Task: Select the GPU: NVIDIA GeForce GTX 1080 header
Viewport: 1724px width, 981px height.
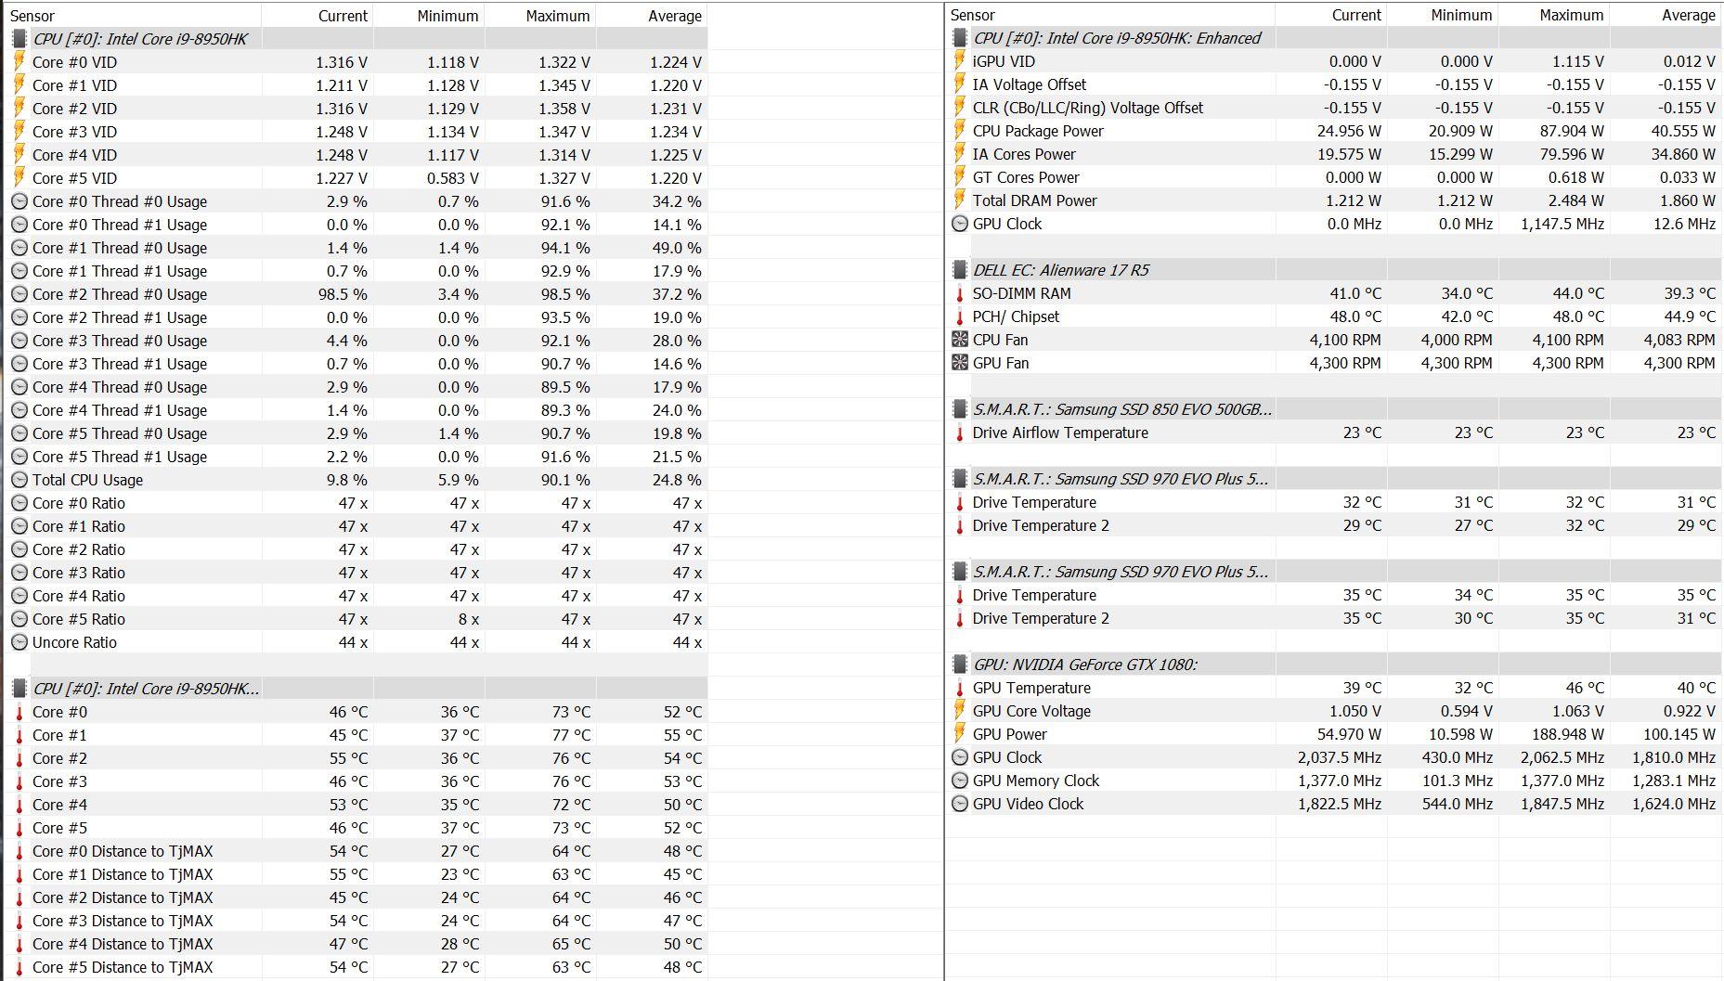Action: [1335, 665]
